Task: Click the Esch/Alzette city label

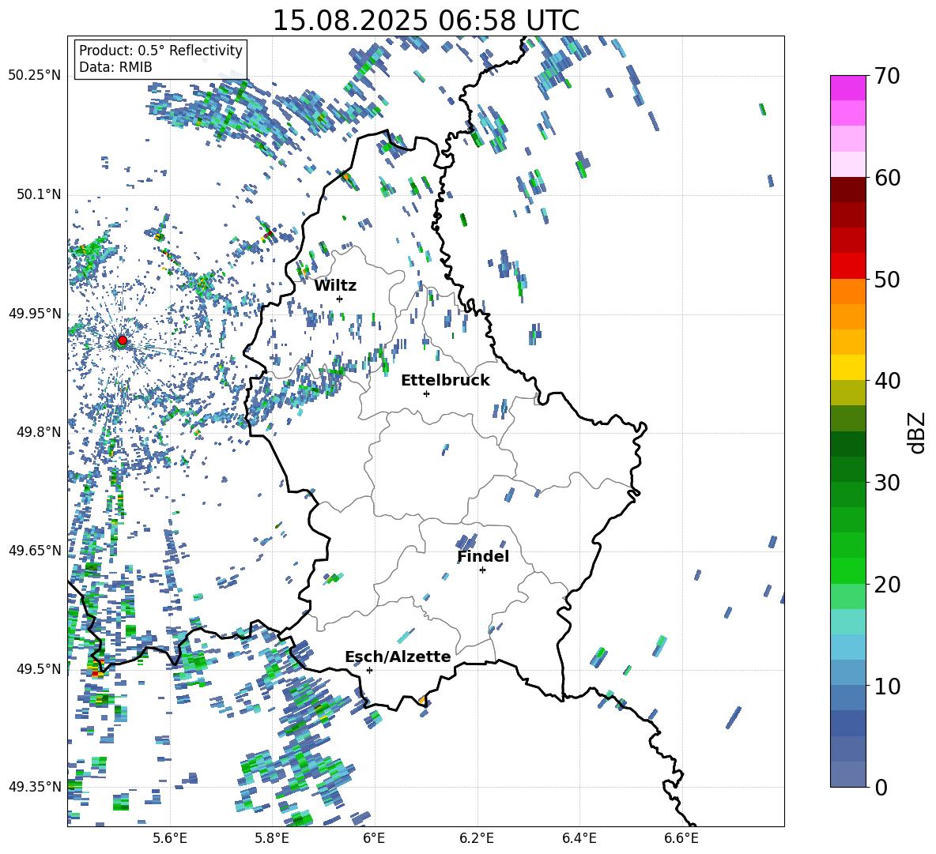Action: [x=398, y=656]
